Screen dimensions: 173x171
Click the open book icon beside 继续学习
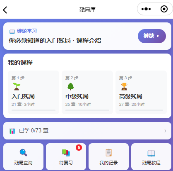point(12,31)
